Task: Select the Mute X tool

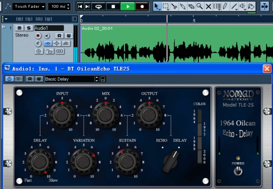Action: pyautogui.click(x=208, y=6)
